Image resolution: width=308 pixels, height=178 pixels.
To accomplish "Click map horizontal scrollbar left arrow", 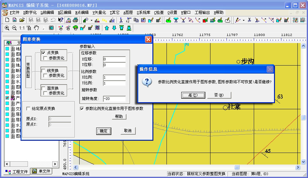I will coord(76,167).
